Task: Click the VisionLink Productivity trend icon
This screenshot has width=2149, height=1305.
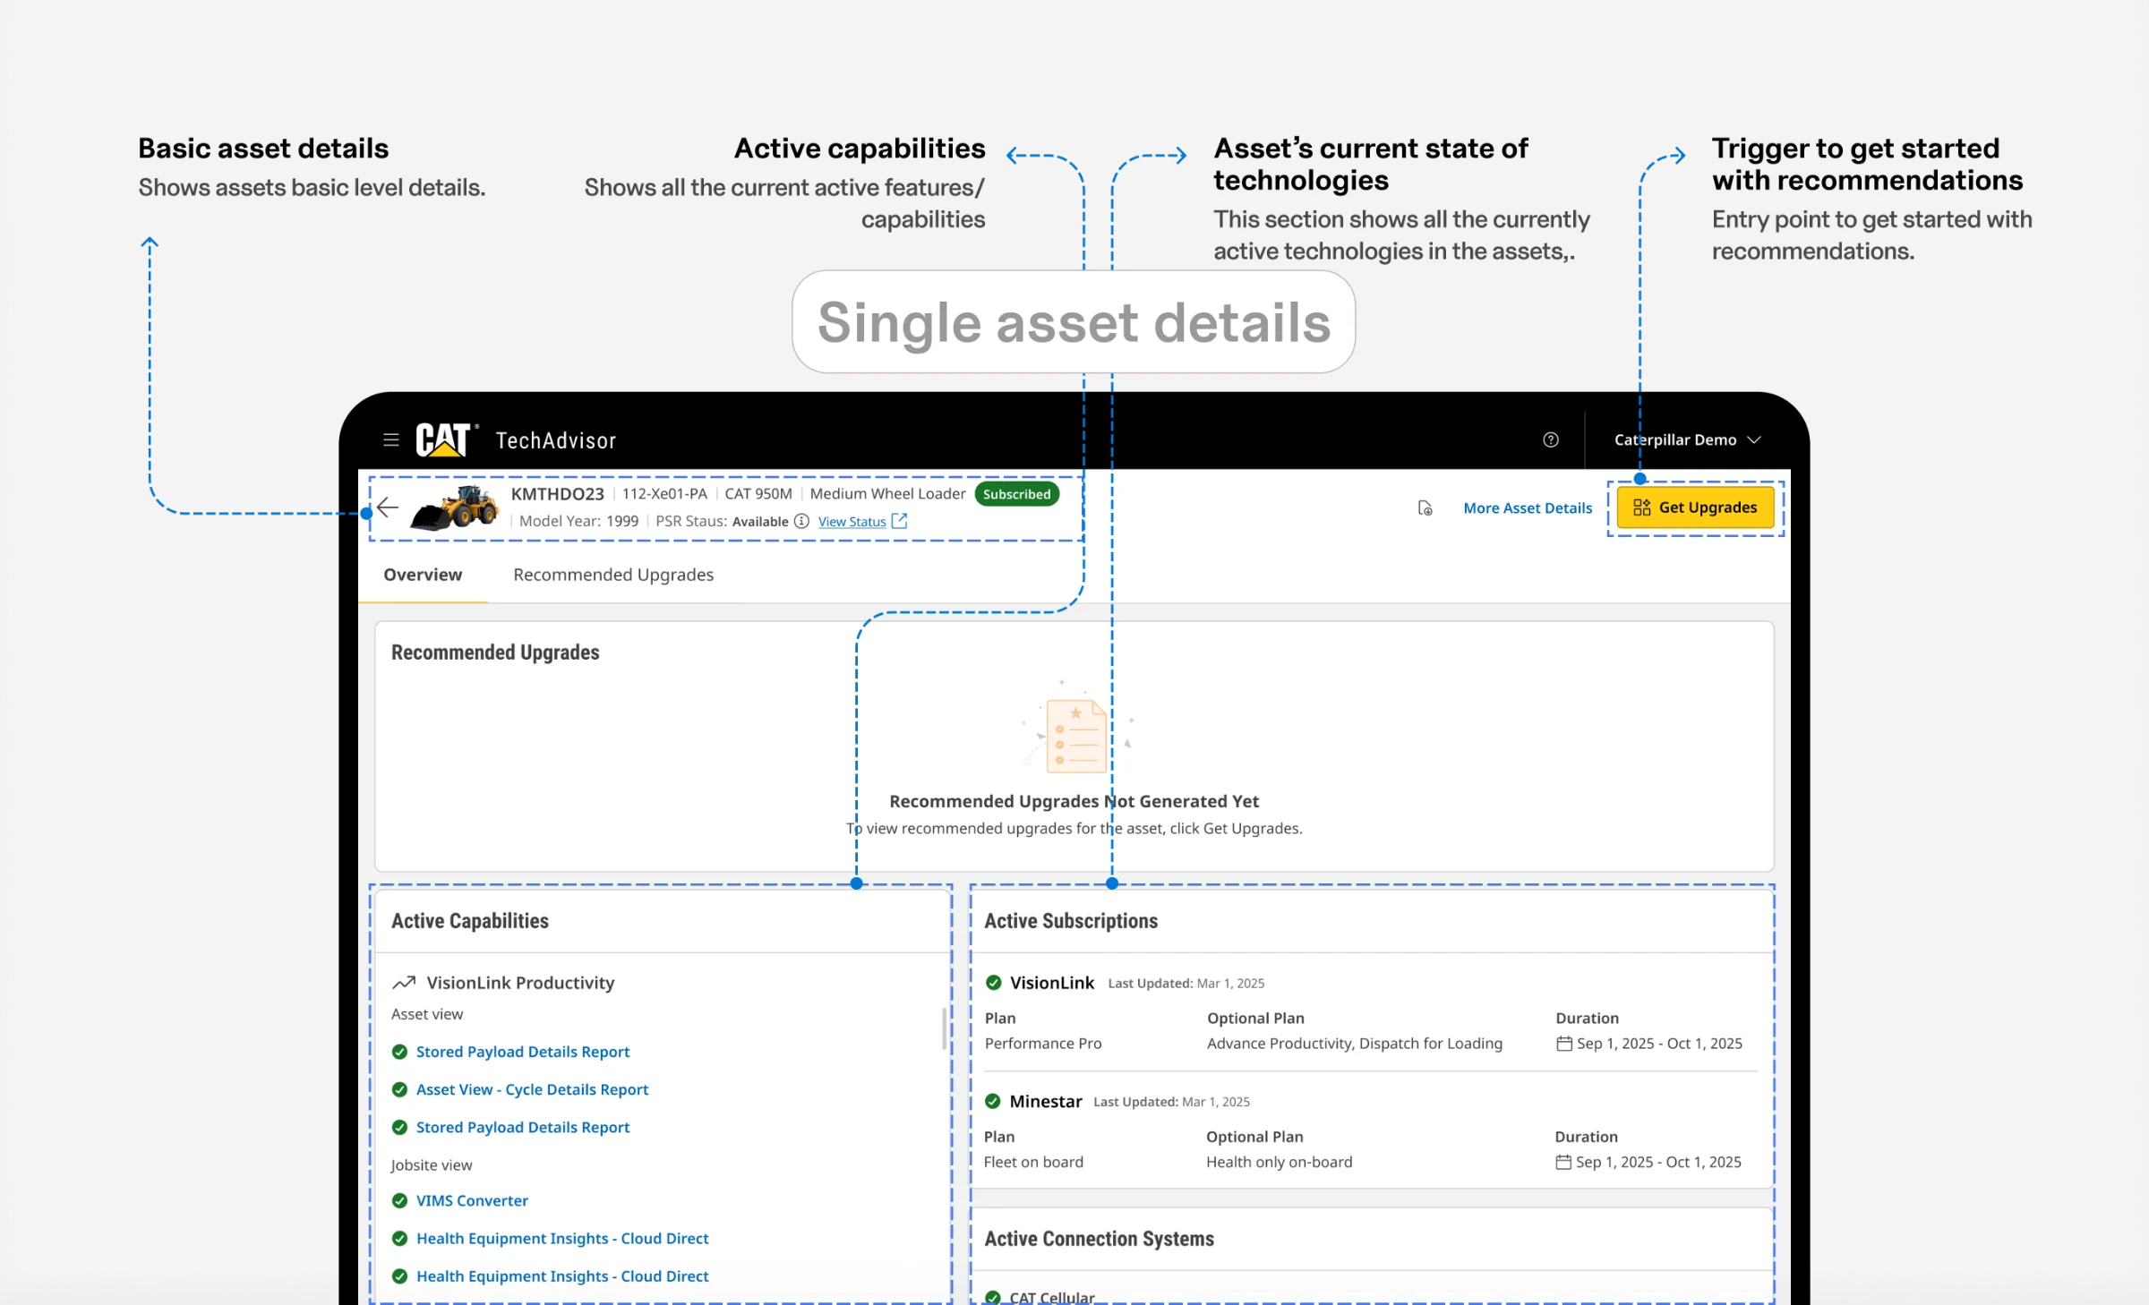Action: coord(404,982)
